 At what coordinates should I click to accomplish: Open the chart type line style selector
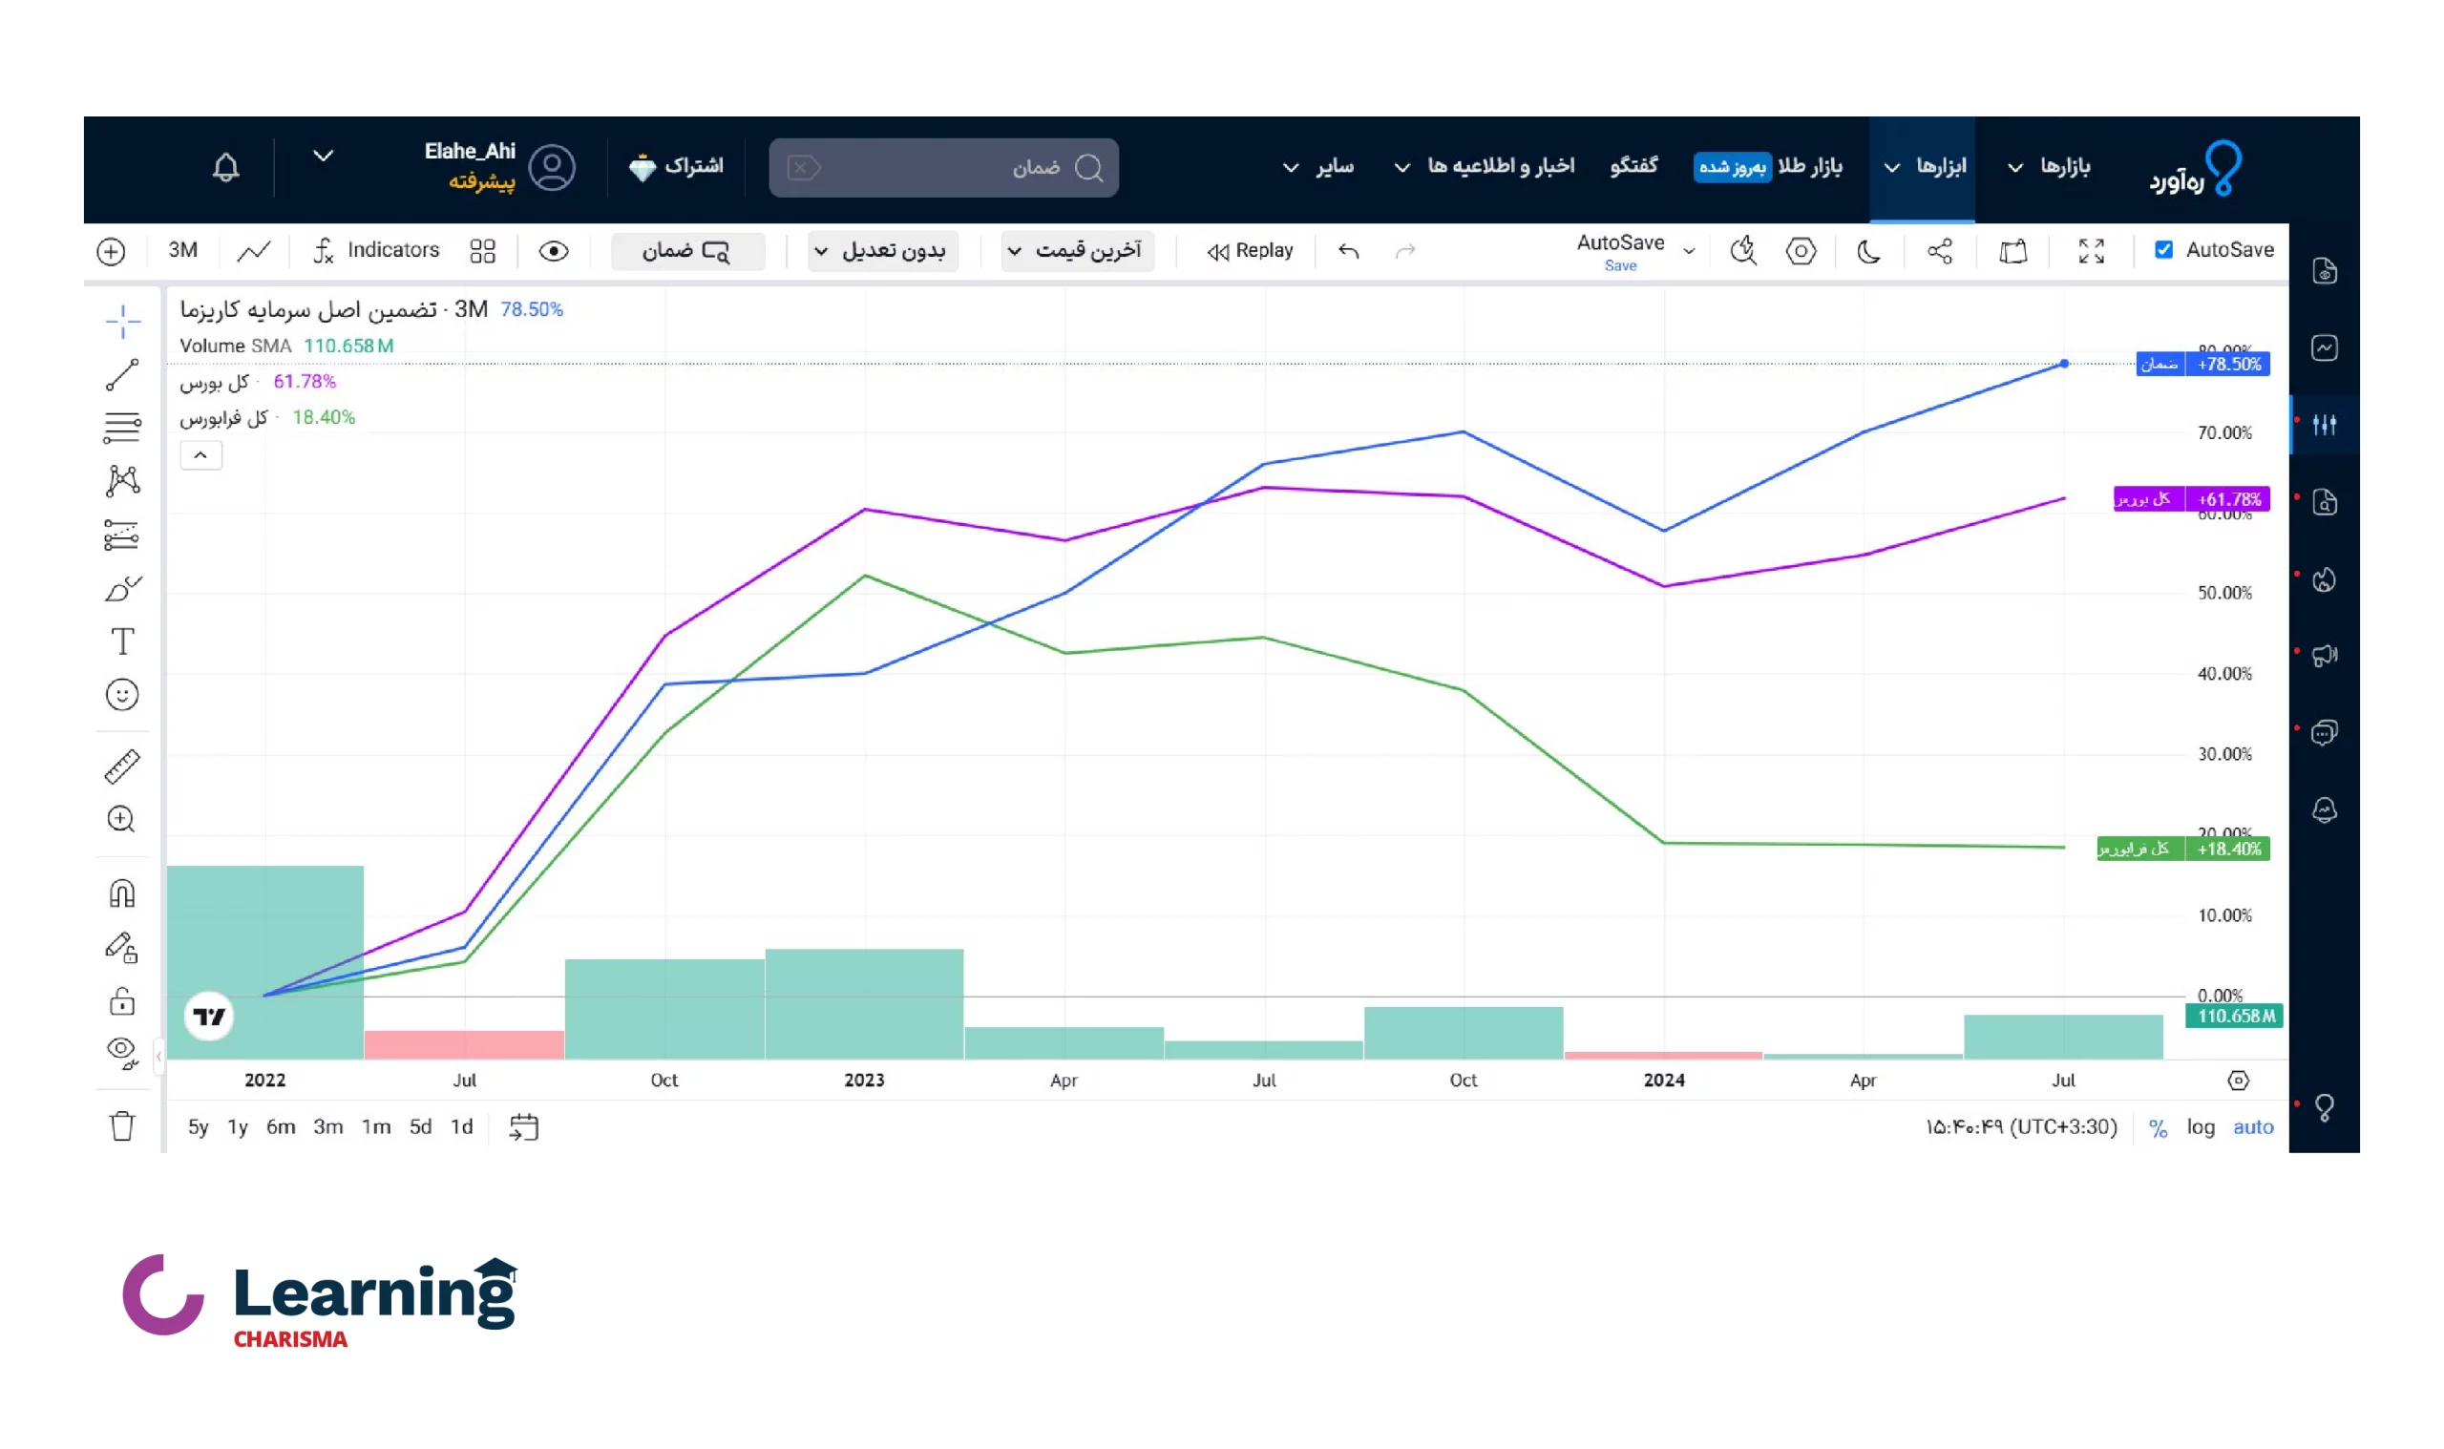pyautogui.click(x=254, y=251)
